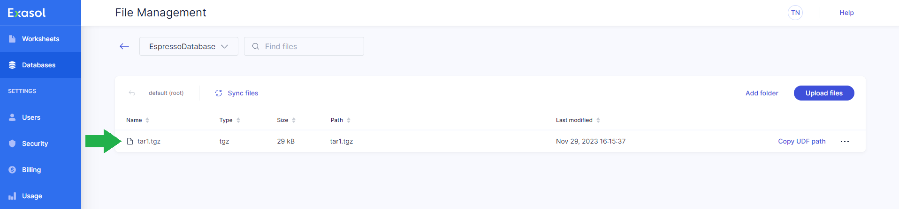This screenshot has height=209, width=899.
Task: Click the Sync files refresh icon
Action: (x=219, y=93)
